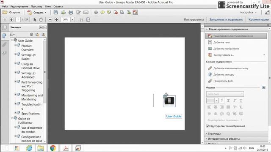
Task: Click the italic text format icon
Action: click(x=235, y=100)
